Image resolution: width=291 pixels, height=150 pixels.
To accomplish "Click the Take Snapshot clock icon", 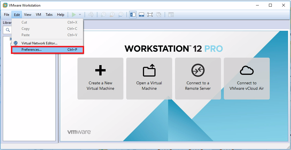I will pyautogui.click(x=103, y=15).
